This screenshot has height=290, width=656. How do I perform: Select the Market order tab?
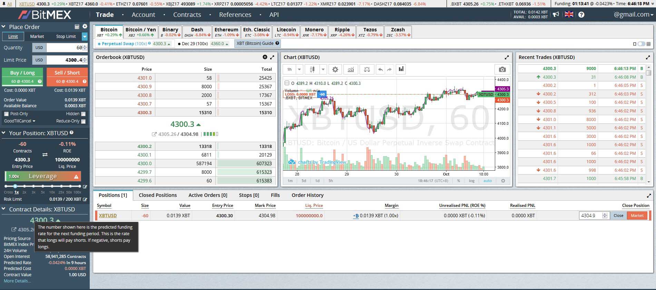click(x=37, y=36)
